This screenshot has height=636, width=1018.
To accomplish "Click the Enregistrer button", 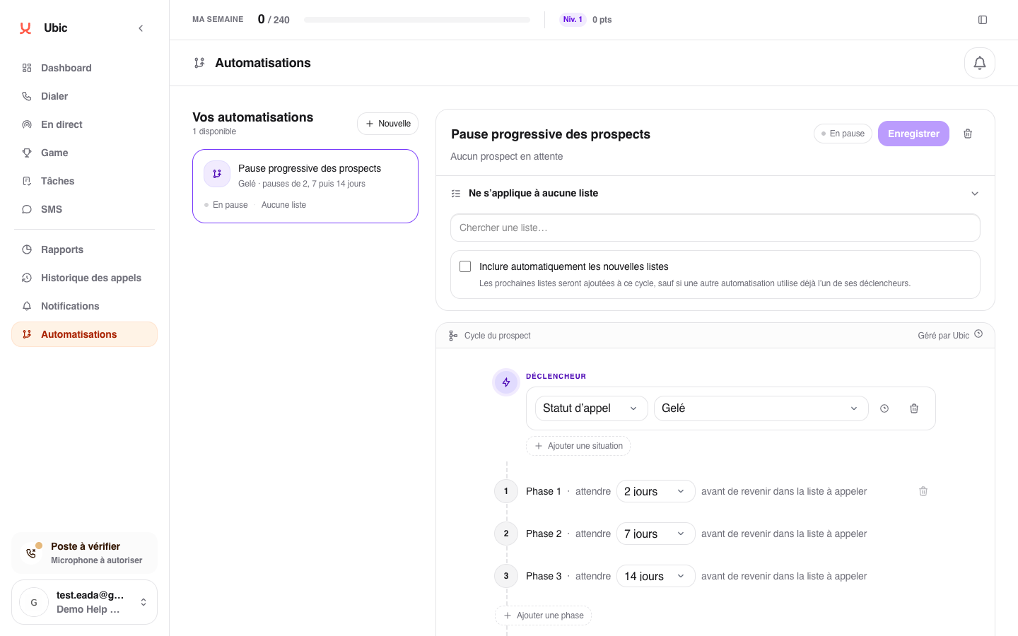I will [913, 134].
